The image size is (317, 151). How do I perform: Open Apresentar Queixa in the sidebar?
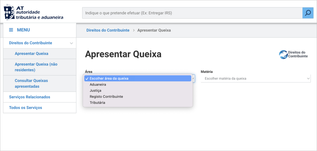pyautogui.click(x=31, y=54)
